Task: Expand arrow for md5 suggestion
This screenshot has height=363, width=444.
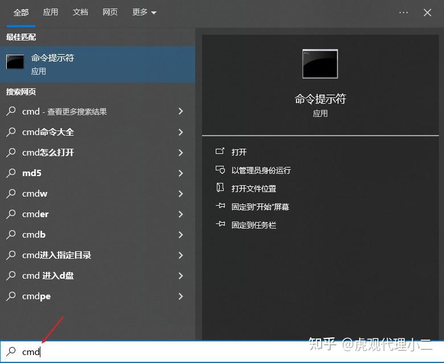Action: click(x=180, y=173)
